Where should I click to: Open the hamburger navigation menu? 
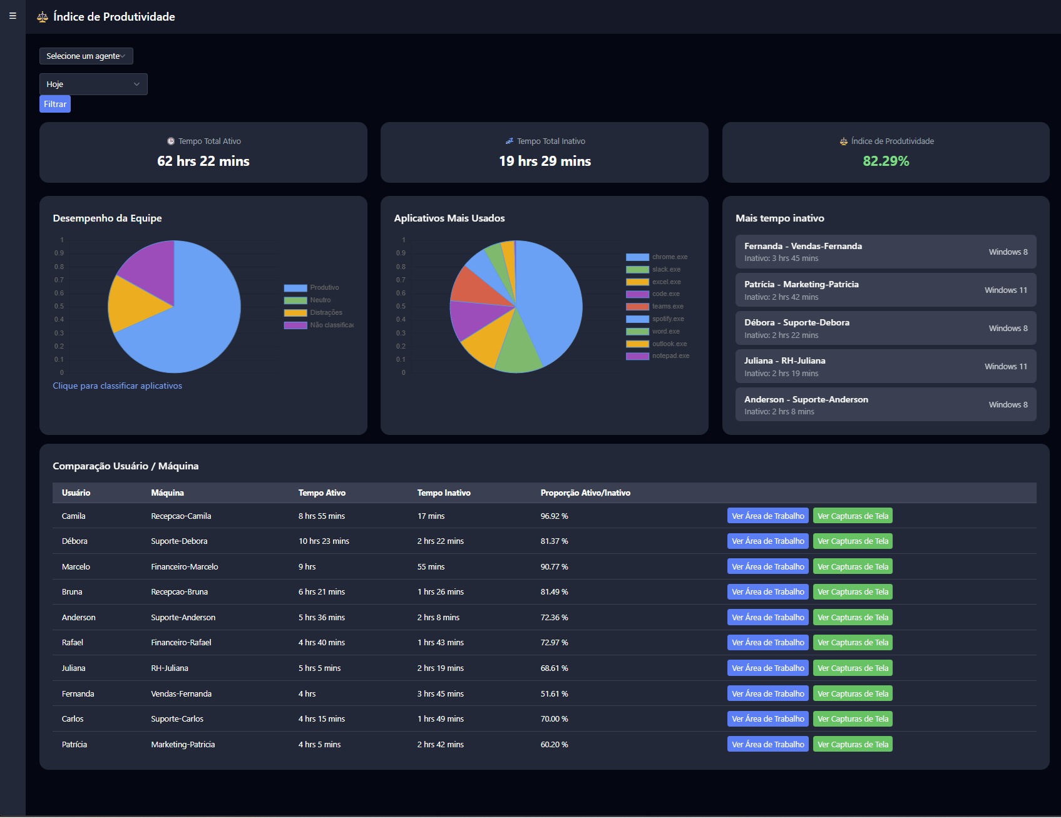point(12,16)
